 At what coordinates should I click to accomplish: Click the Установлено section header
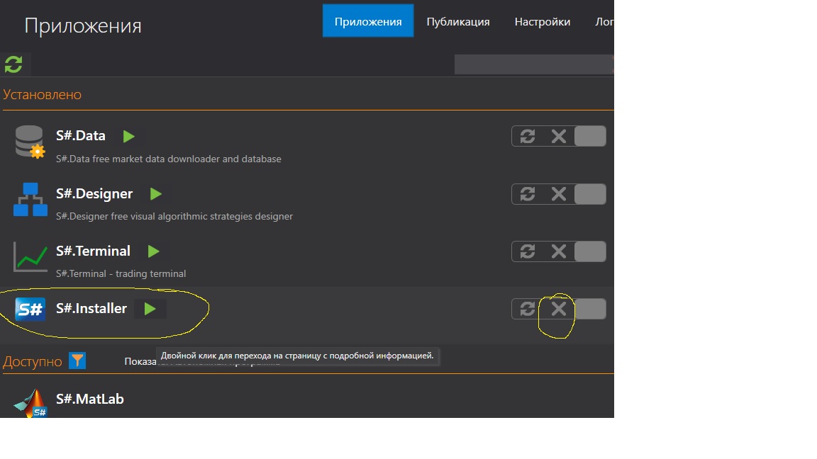point(43,95)
